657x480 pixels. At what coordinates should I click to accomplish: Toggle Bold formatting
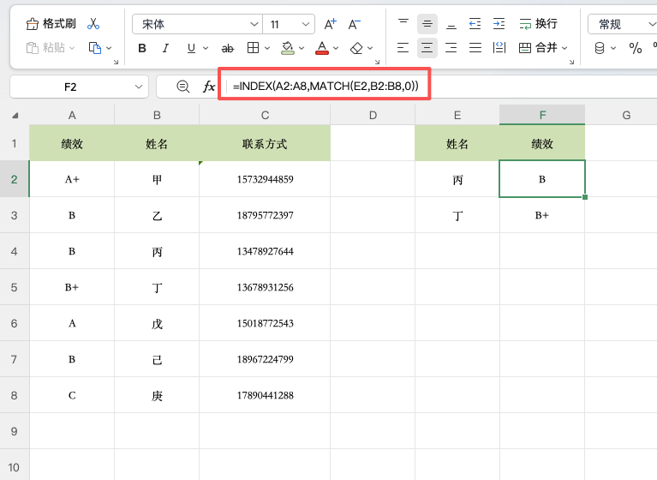(142, 48)
